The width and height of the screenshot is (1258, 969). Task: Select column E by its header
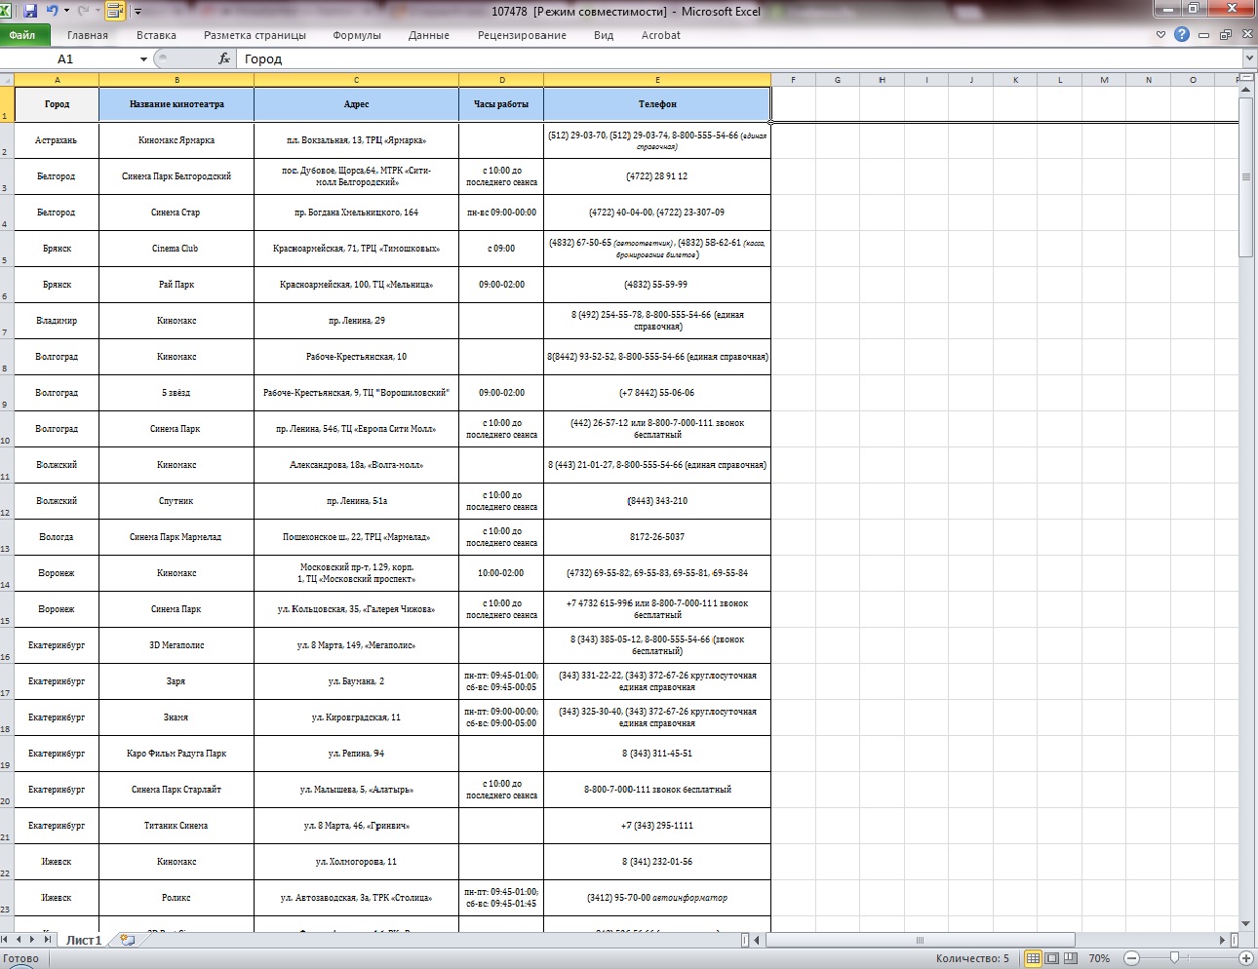point(657,80)
